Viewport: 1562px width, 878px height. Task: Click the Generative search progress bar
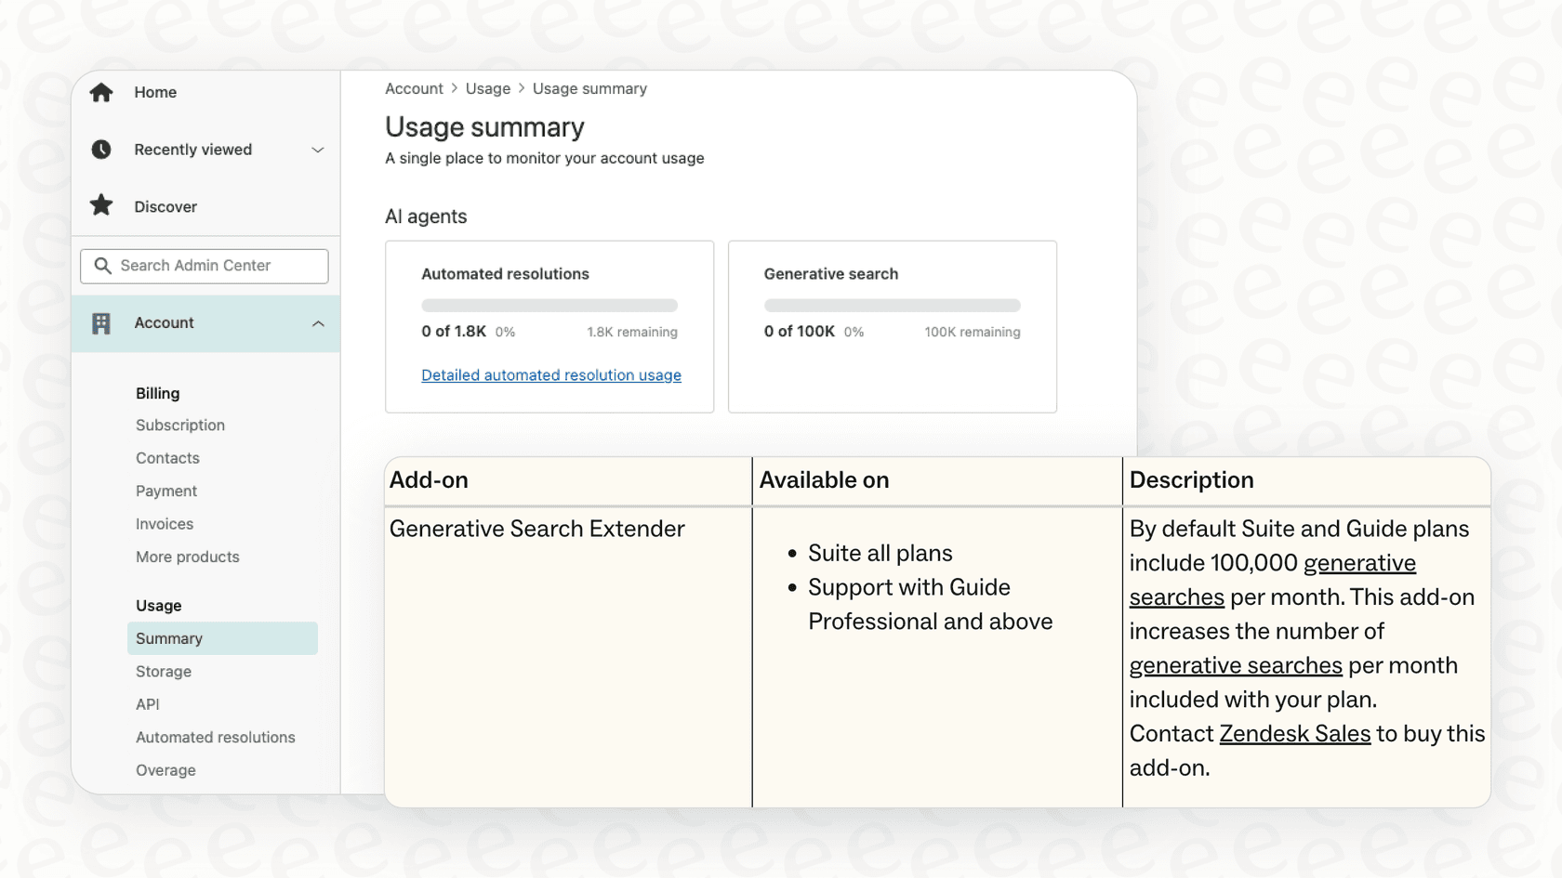pos(891,305)
